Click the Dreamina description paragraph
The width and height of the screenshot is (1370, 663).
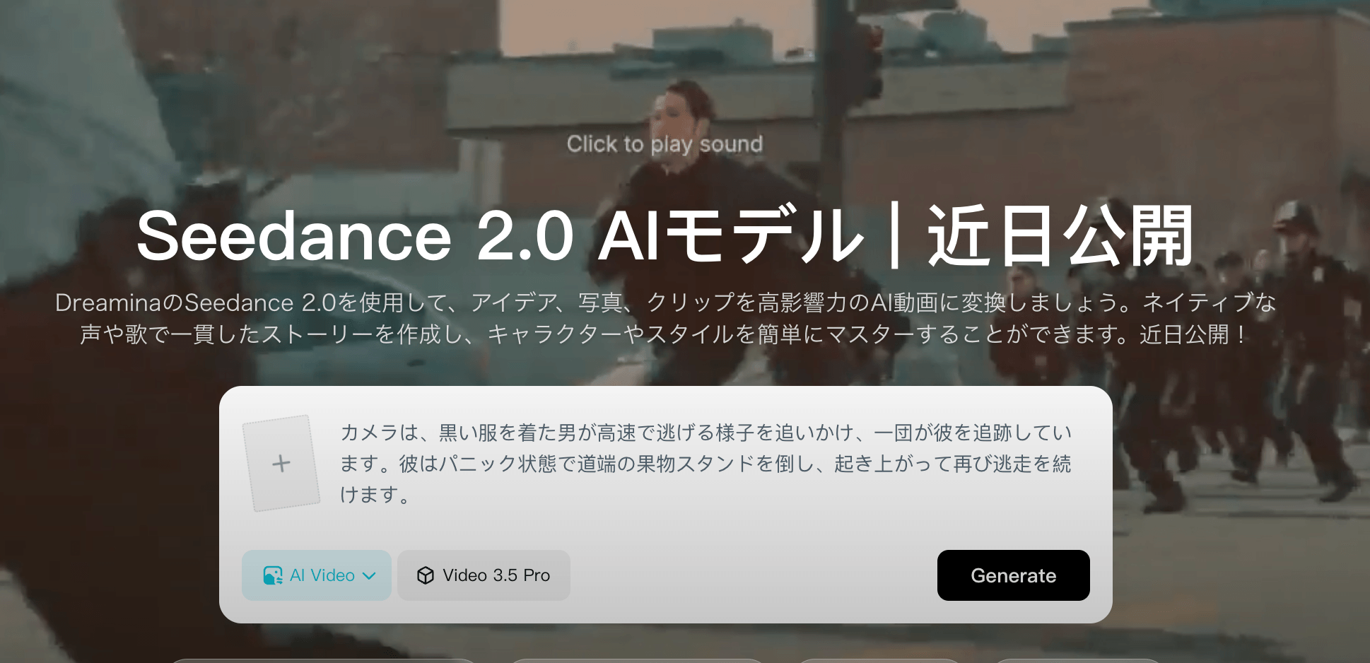pos(665,318)
